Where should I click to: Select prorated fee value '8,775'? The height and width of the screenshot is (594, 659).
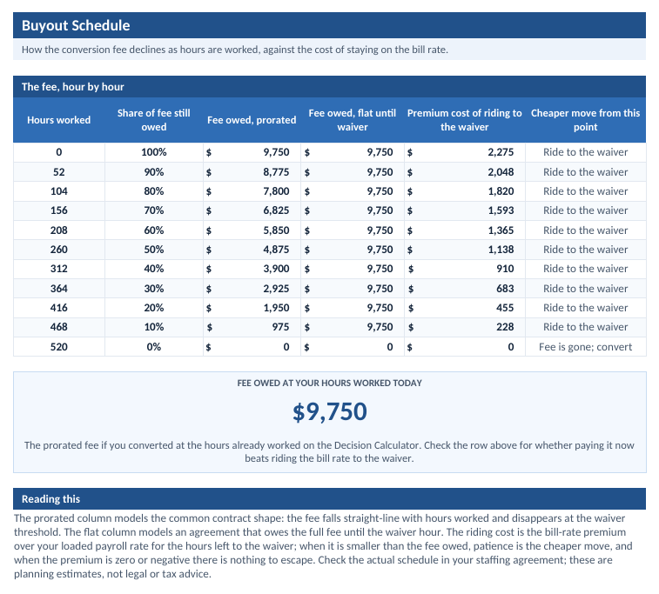coord(252,172)
